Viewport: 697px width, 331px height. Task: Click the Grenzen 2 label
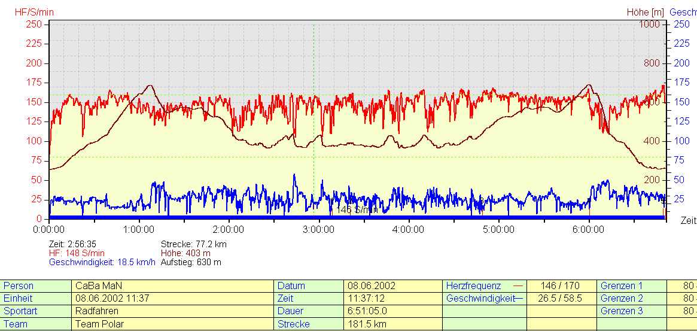[622, 299]
